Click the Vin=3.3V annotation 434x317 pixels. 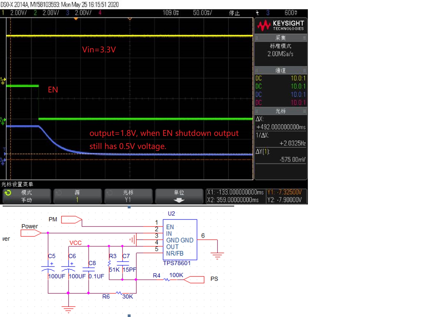point(99,49)
